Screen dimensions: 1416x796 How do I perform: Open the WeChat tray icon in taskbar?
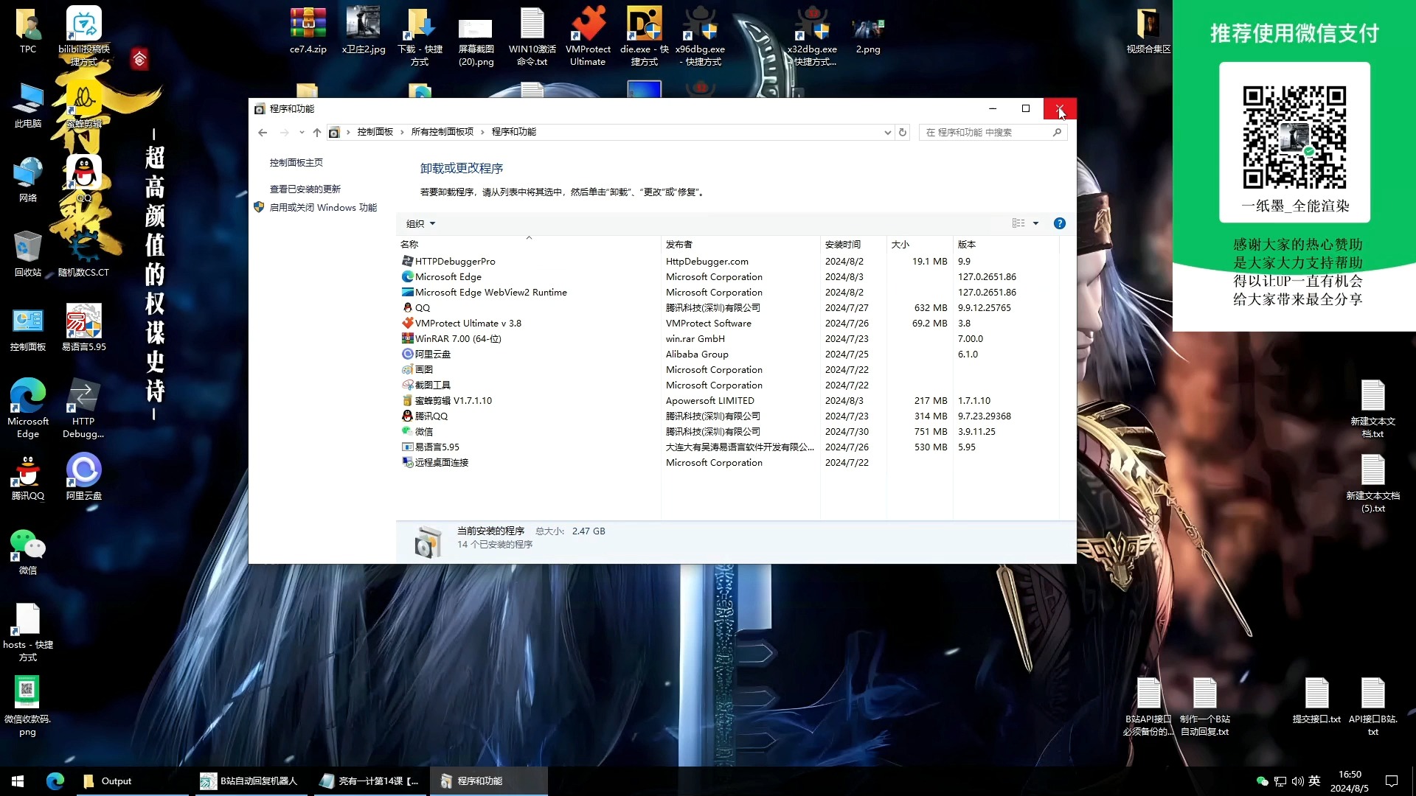click(1262, 781)
